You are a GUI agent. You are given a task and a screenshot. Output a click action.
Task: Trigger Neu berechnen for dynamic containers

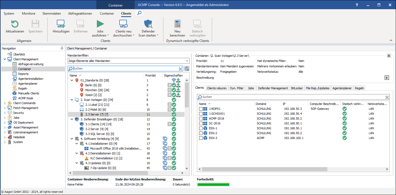click(x=177, y=24)
